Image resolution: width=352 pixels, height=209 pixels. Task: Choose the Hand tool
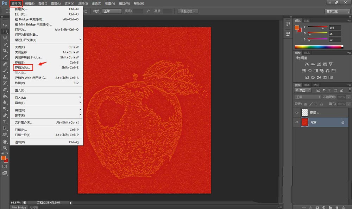(5, 141)
